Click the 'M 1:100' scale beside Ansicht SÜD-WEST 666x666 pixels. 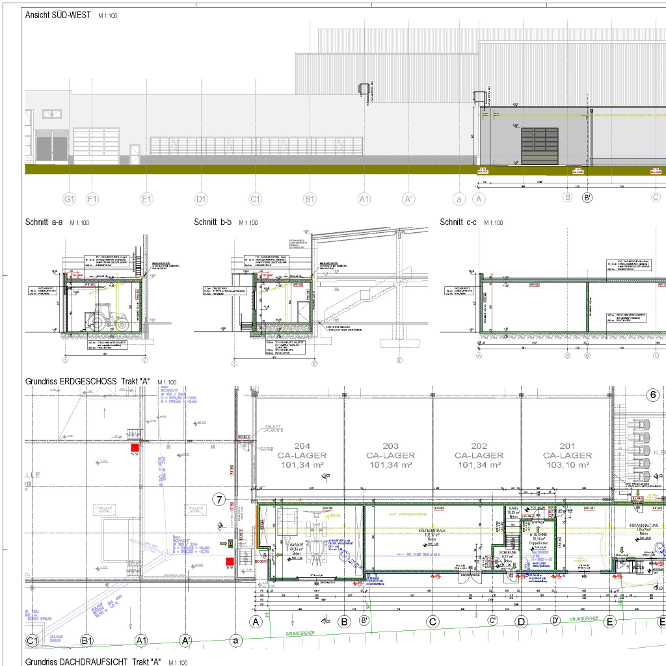click(108, 16)
